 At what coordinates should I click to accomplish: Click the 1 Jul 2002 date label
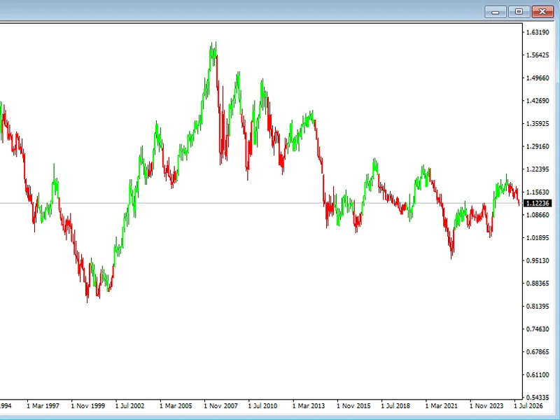130,406
